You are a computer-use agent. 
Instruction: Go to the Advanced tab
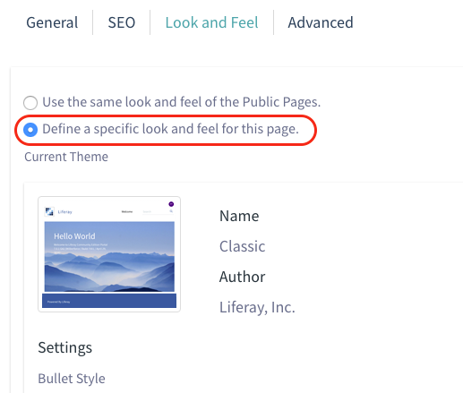(x=321, y=22)
